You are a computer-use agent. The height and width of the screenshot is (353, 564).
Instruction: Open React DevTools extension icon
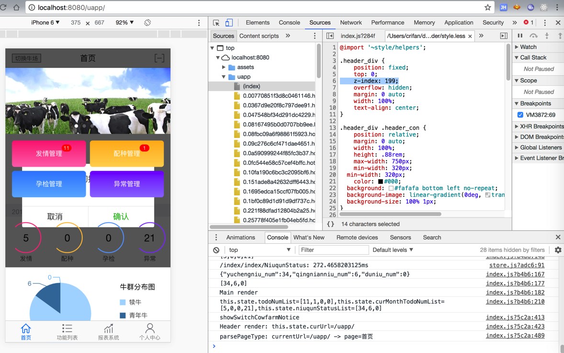click(544, 7)
